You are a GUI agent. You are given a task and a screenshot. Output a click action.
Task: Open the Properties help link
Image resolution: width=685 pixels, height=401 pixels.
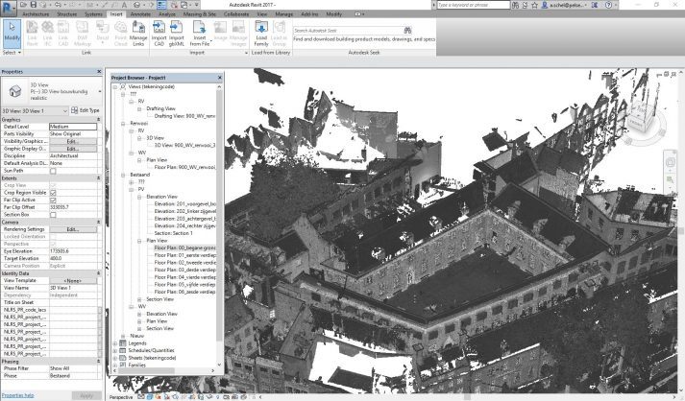coord(18,395)
